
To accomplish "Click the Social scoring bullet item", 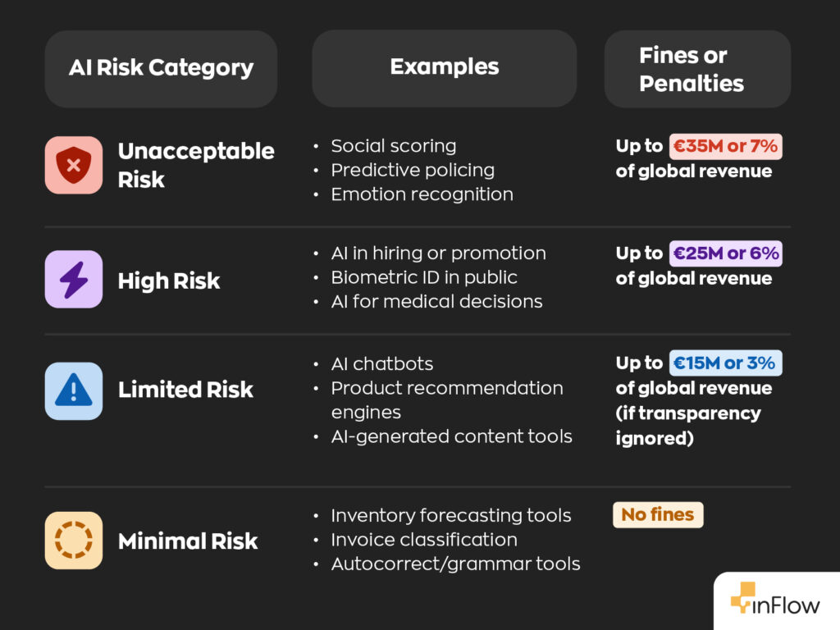I will coord(393,146).
